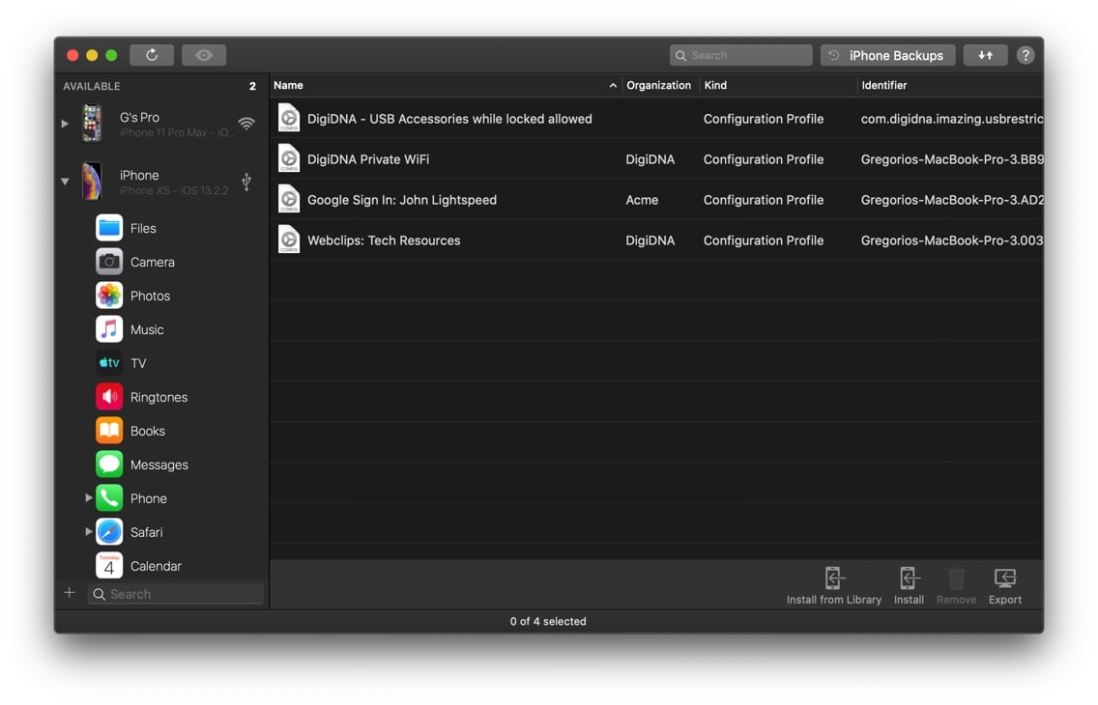Click com.digidna.imazing identifier cell
The height and width of the screenshot is (705, 1098).
(951, 119)
